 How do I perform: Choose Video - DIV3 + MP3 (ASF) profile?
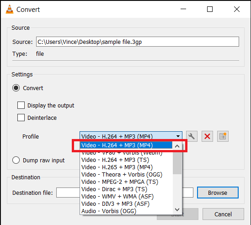(126, 204)
